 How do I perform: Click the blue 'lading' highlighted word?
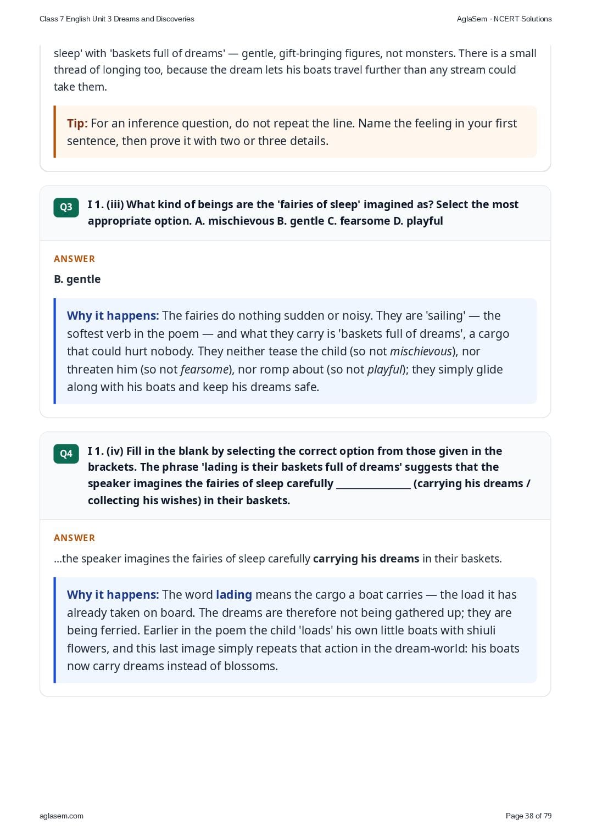click(234, 595)
